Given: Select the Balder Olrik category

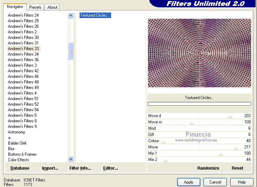Looking at the screenshot, I should (17, 143).
